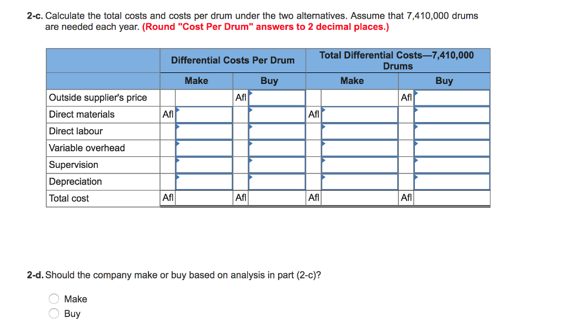Click Make subheader under Total Differential Costs
This screenshot has width=565, height=333.
click(352, 81)
